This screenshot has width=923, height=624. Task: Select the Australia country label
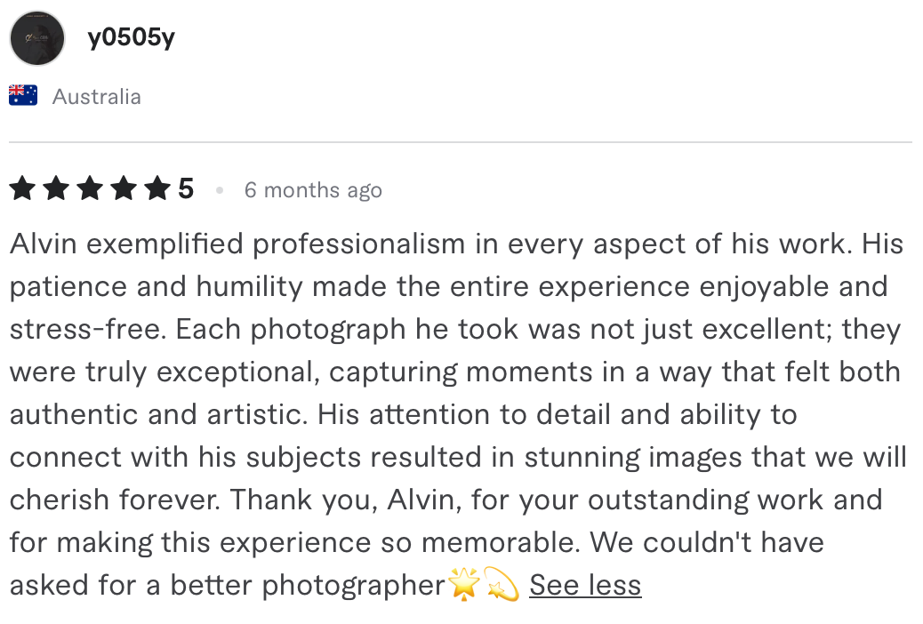(97, 97)
